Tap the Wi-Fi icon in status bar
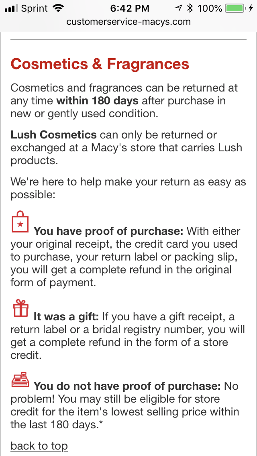Screen dimensions: 257x456 tap(59, 8)
